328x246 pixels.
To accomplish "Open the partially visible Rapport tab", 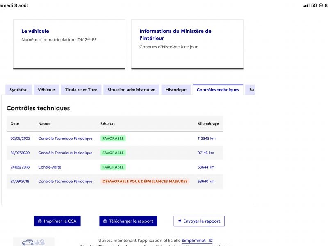I will click(251, 90).
